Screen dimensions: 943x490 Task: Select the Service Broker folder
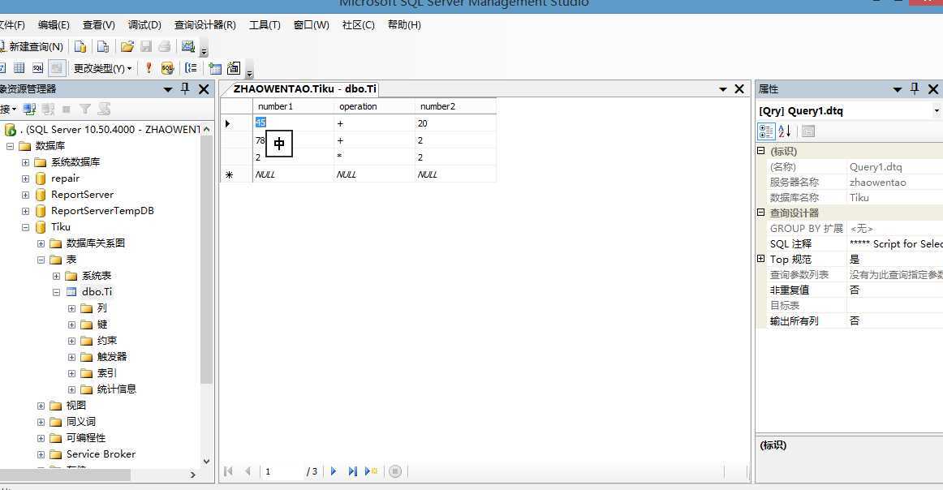(101, 454)
